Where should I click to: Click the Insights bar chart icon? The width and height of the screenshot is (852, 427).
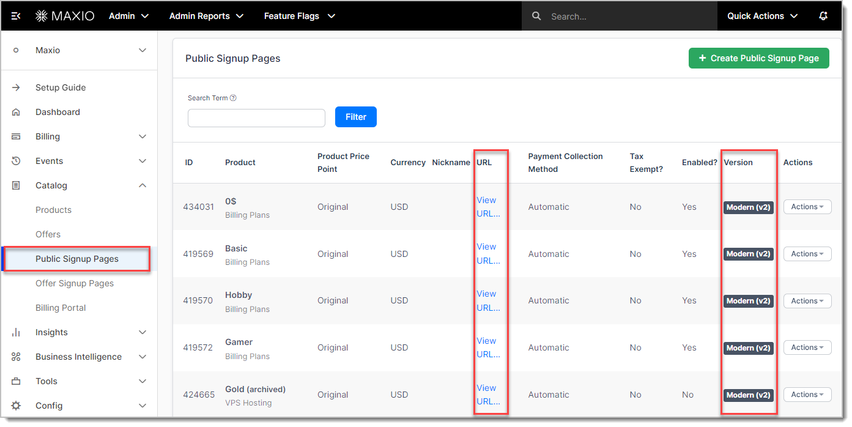click(17, 332)
